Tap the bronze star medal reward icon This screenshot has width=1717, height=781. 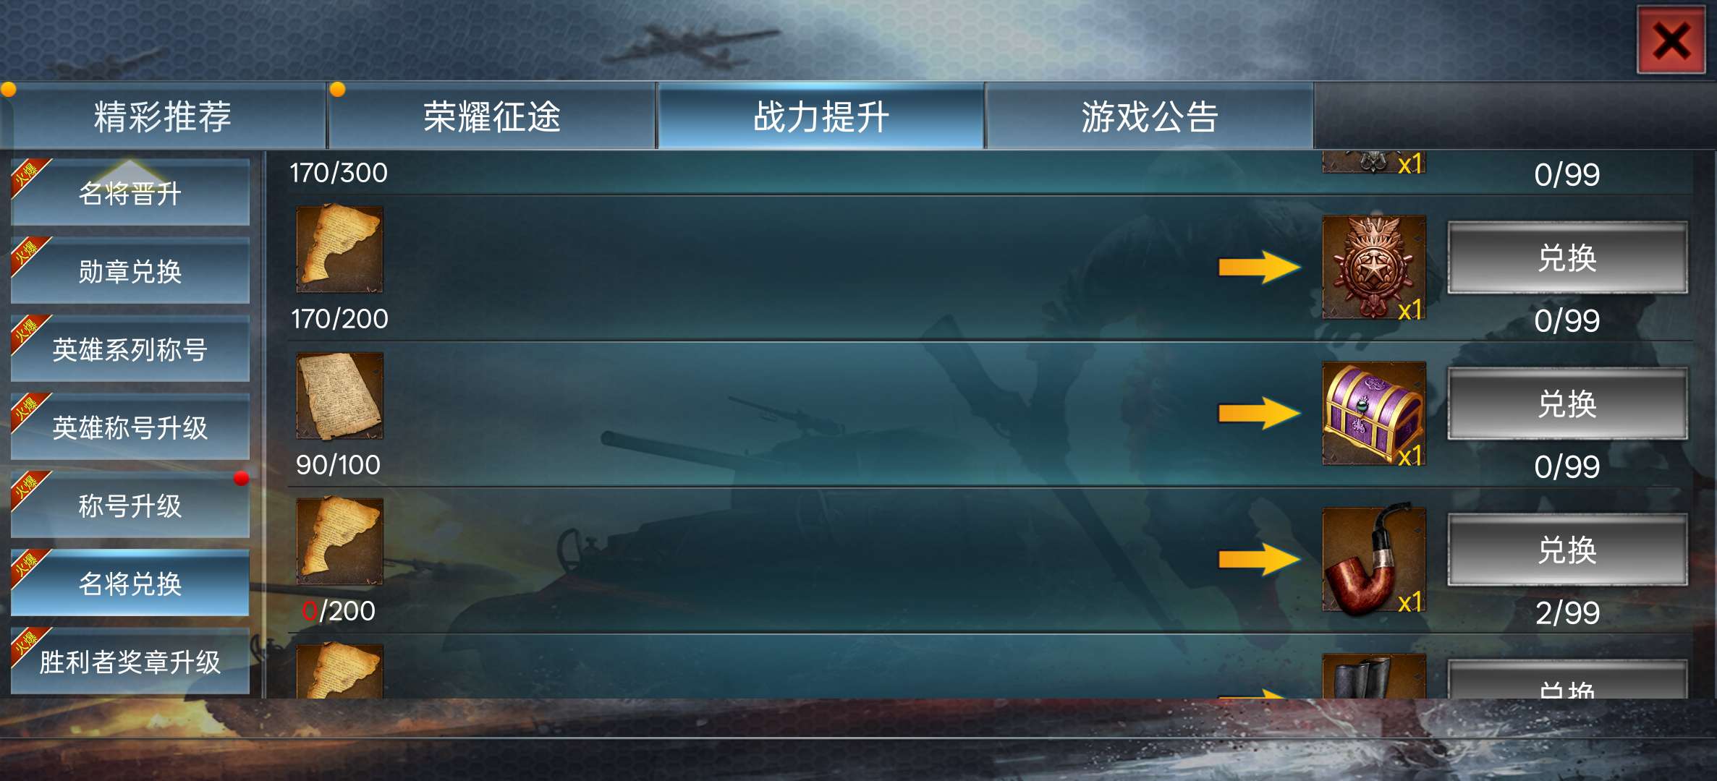(1373, 268)
